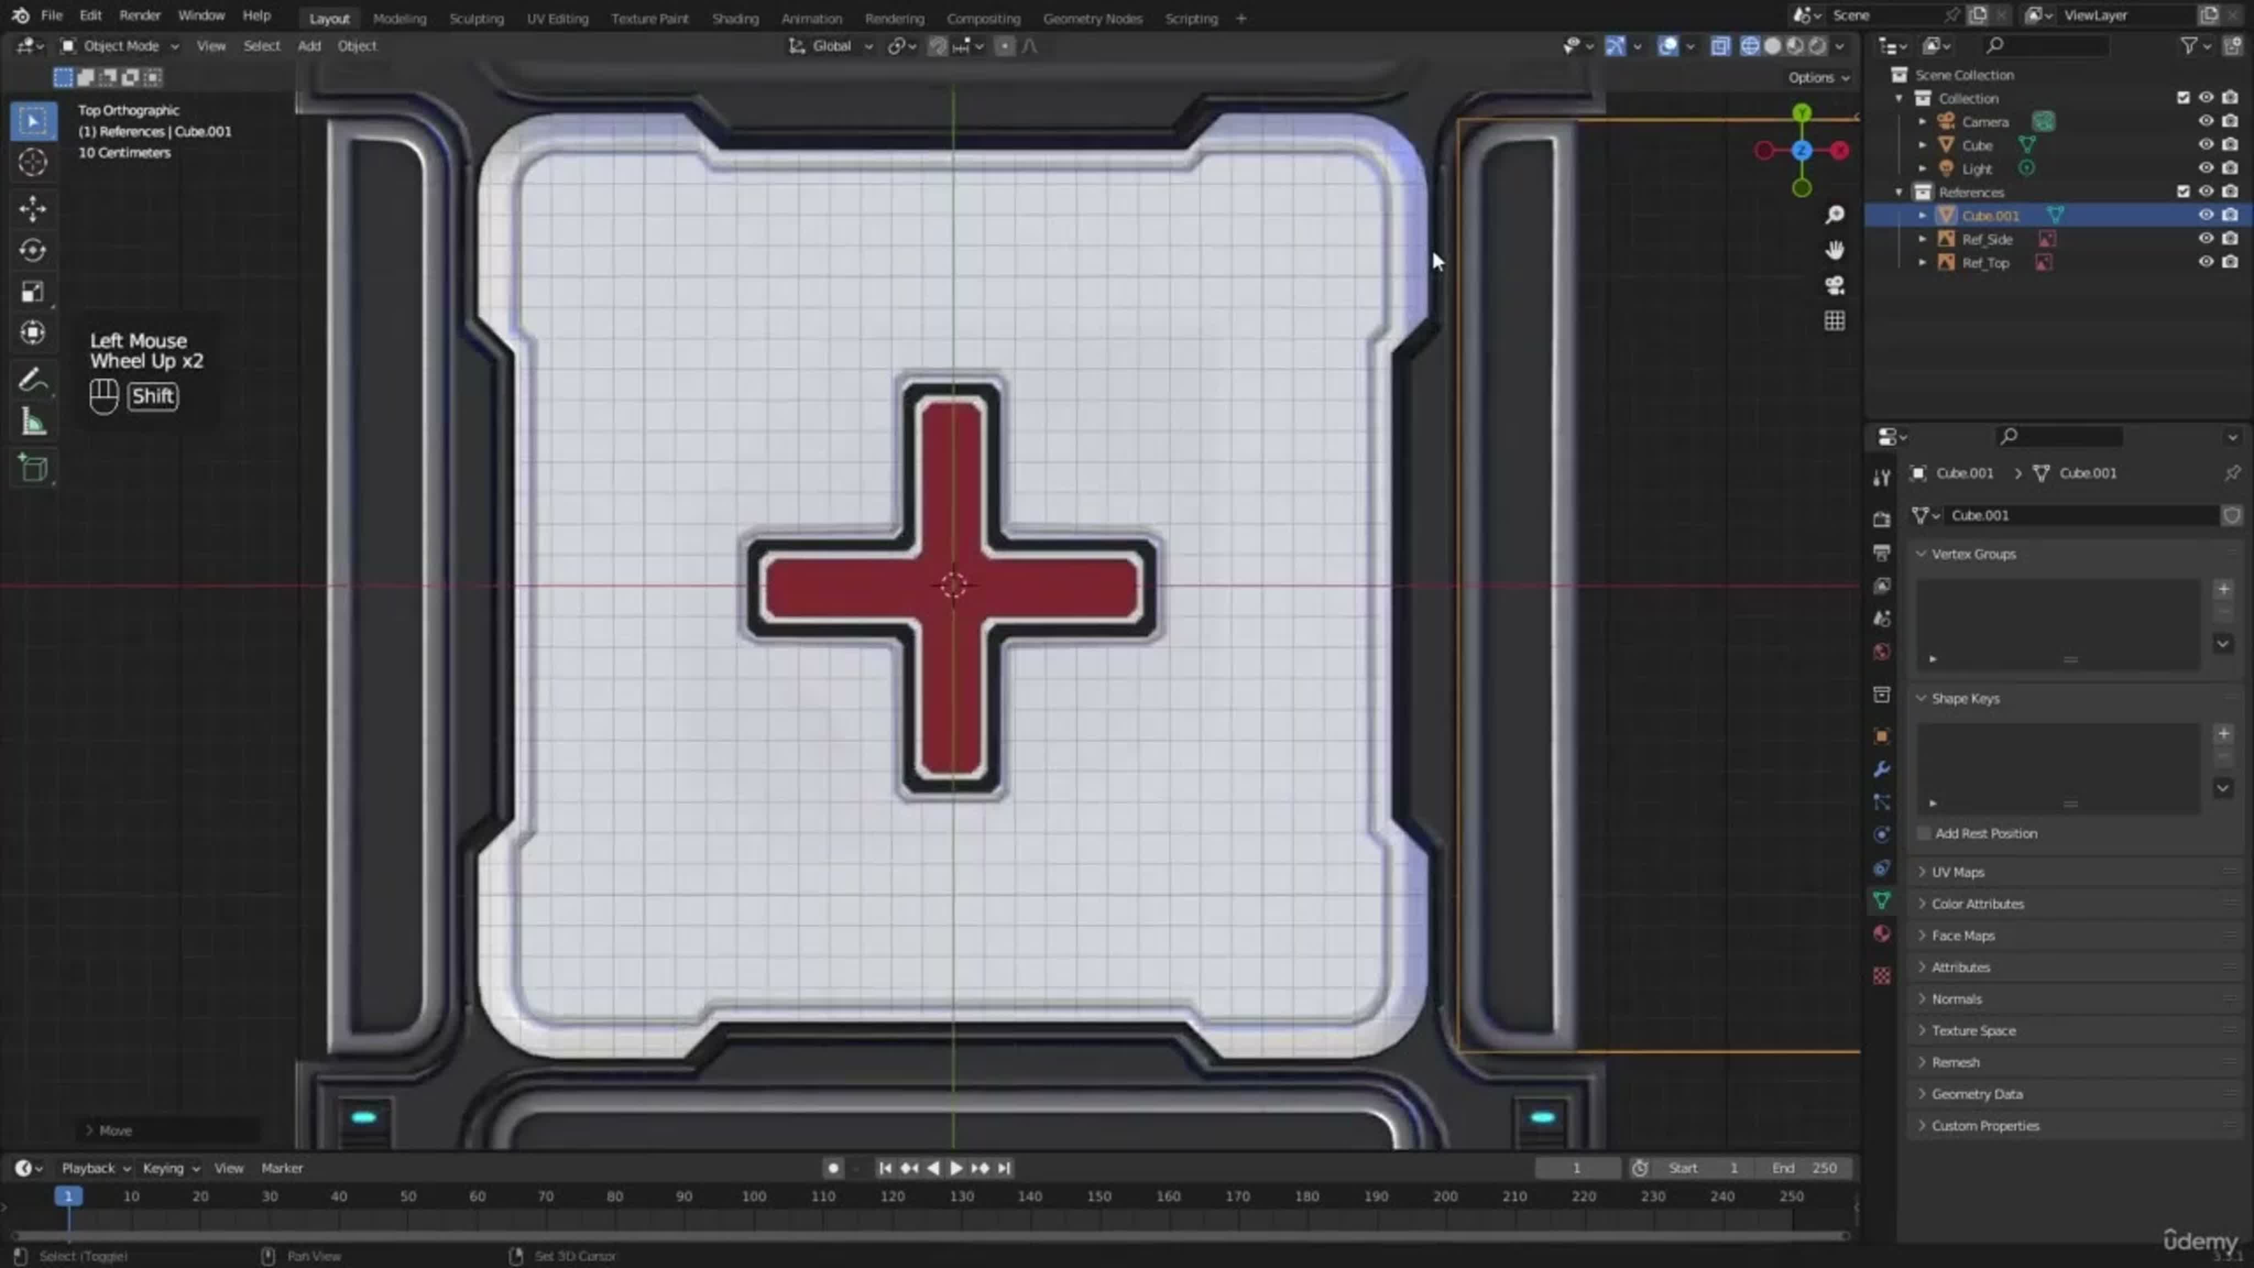Screen dimensions: 2254x1268
Task: Toggle viewport overlays button
Action: pos(1668,46)
